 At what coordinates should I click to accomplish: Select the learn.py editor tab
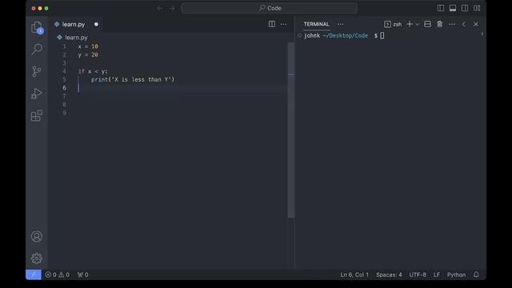click(76, 24)
